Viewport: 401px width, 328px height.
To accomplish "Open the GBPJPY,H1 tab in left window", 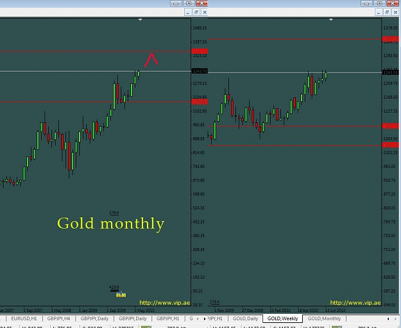I will click(x=167, y=318).
